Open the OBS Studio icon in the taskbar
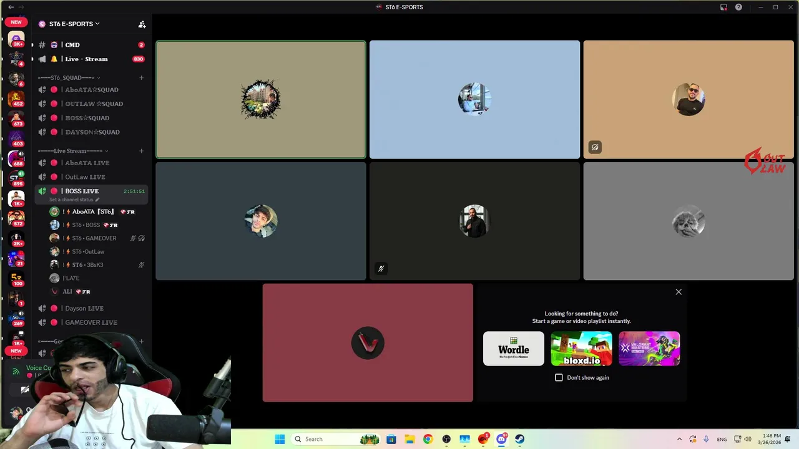This screenshot has height=449, width=799. coord(446,439)
